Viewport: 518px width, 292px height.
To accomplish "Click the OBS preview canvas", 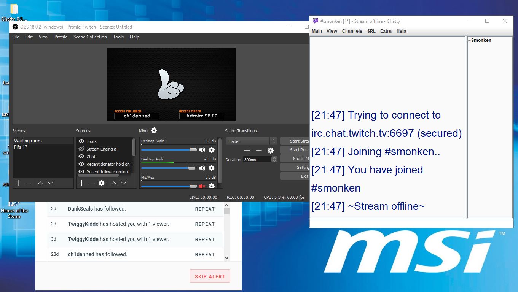I will tap(171, 84).
